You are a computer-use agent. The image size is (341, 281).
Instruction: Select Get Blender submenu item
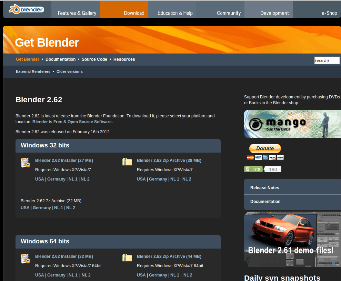click(27, 59)
